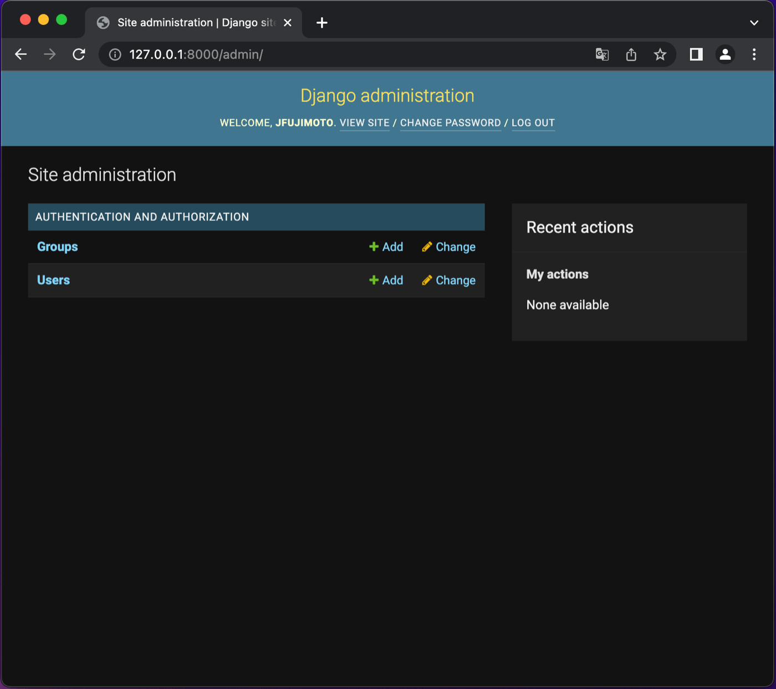This screenshot has width=776, height=689.
Task: Expand the tab search dropdown arrow
Action: pos(754,23)
